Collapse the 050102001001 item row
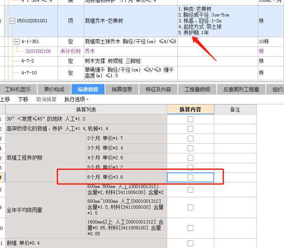The width and height of the screenshot is (284, 248). click(12, 21)
